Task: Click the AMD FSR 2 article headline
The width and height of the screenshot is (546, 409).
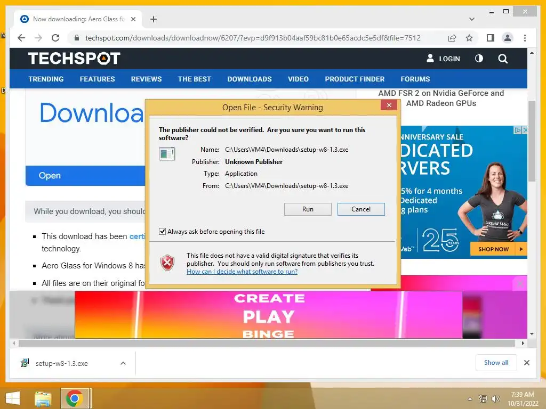Action: (441, 98)
